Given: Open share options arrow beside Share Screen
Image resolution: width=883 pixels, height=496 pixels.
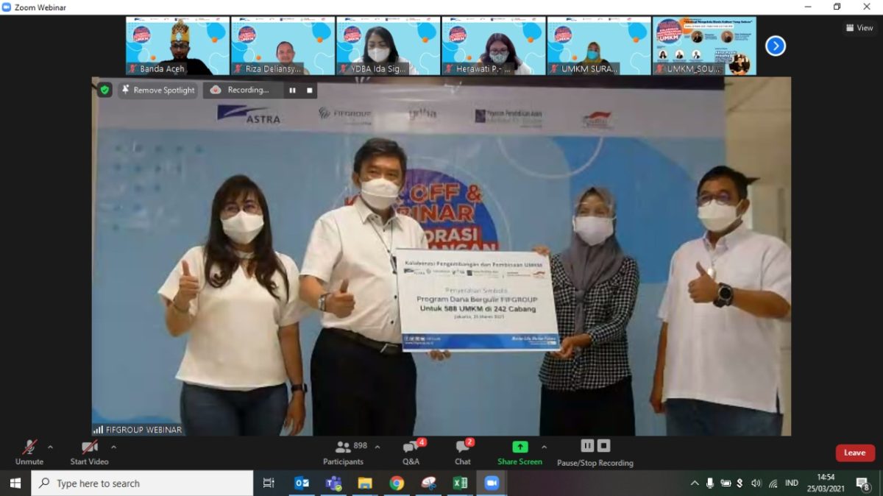Looking at the screenshot, I should tap(545, 447).
